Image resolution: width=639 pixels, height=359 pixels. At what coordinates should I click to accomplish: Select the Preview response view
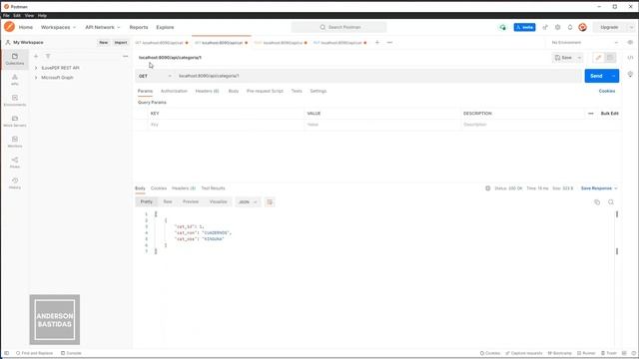pos(191,201)
